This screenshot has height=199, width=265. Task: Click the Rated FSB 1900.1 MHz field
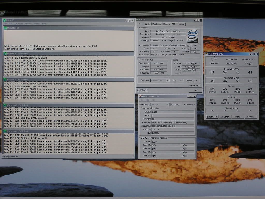click(x=159, y=73)
